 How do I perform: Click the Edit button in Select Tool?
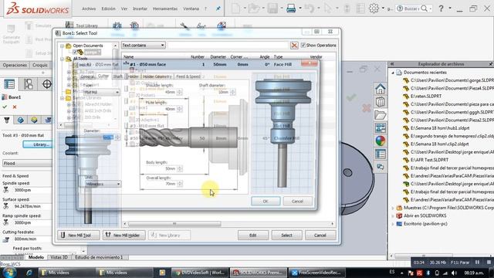[x=253, y=235]
